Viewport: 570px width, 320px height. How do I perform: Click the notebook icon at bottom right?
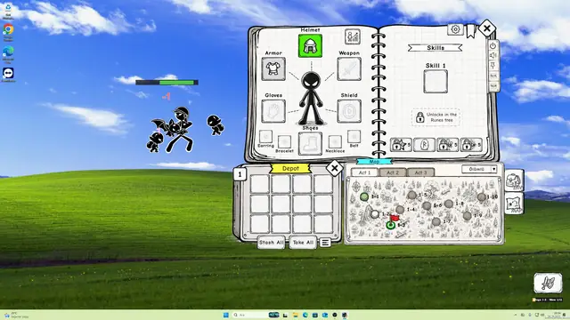click(x=548, y=283)
